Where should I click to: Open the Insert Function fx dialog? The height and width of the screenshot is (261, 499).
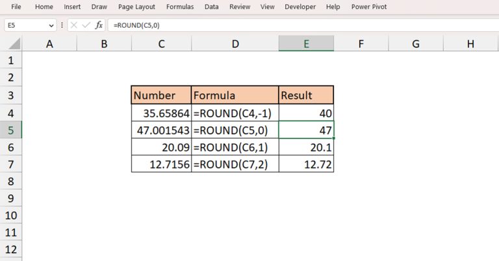99,25
